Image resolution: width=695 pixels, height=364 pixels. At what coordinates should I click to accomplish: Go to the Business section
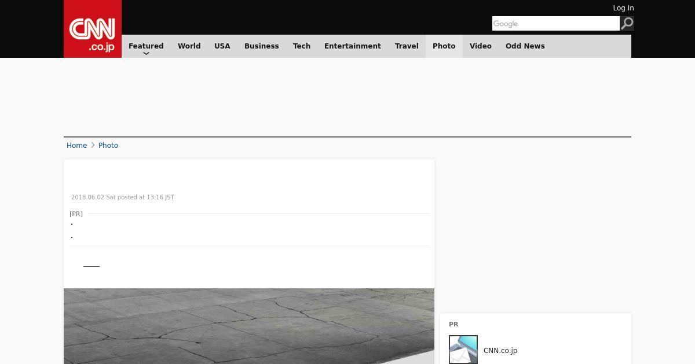[262, 46]
